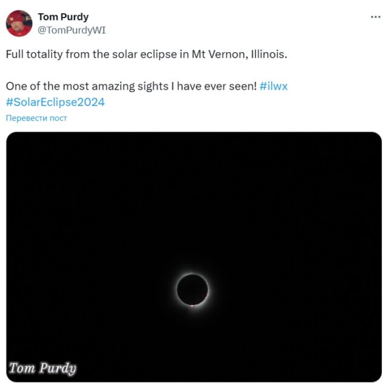Click the words "Full totality" in the post

36,54
